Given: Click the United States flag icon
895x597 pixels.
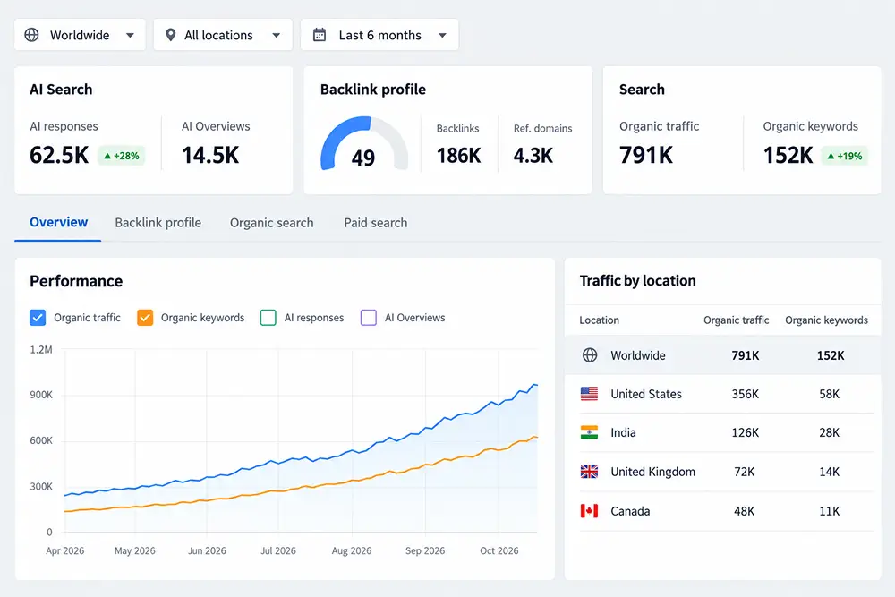Looking at the screenshot, I should coord(589,394).
